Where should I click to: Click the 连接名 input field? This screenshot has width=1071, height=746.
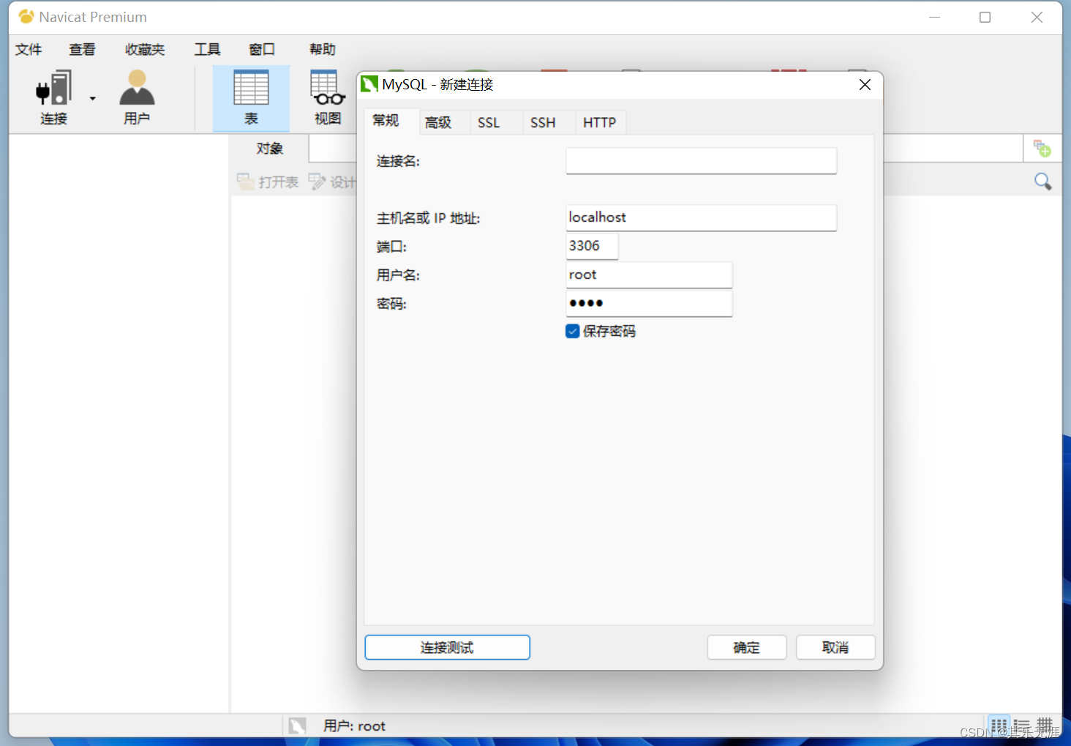pyautogui.click(x=701, y=161)
